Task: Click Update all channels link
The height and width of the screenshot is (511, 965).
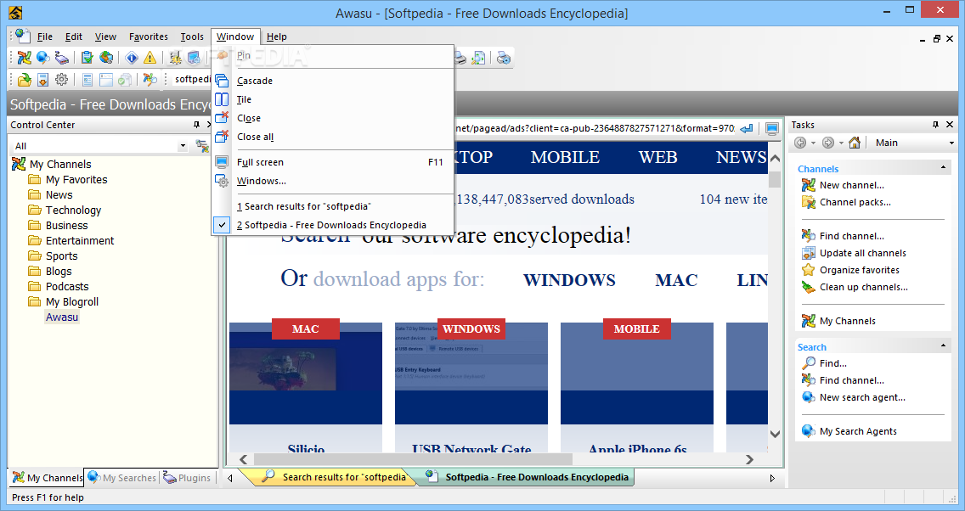Action: point(863,253)
